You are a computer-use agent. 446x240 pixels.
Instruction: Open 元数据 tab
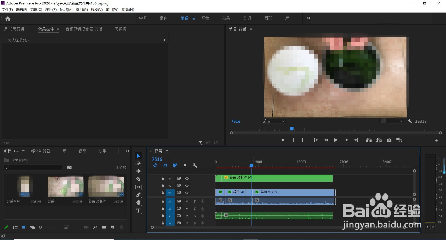point(121,29)
